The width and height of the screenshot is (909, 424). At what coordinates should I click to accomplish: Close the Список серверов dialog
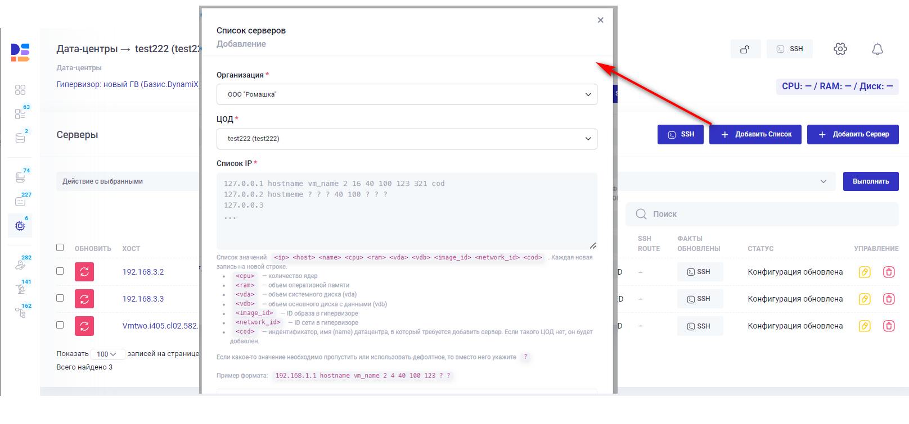click(600, 20)
